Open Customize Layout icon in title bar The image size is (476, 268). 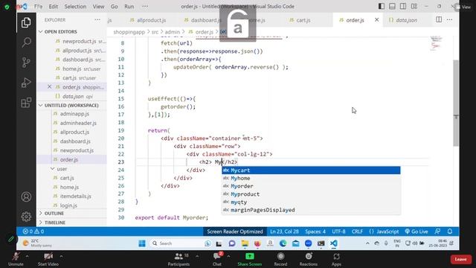414,7
